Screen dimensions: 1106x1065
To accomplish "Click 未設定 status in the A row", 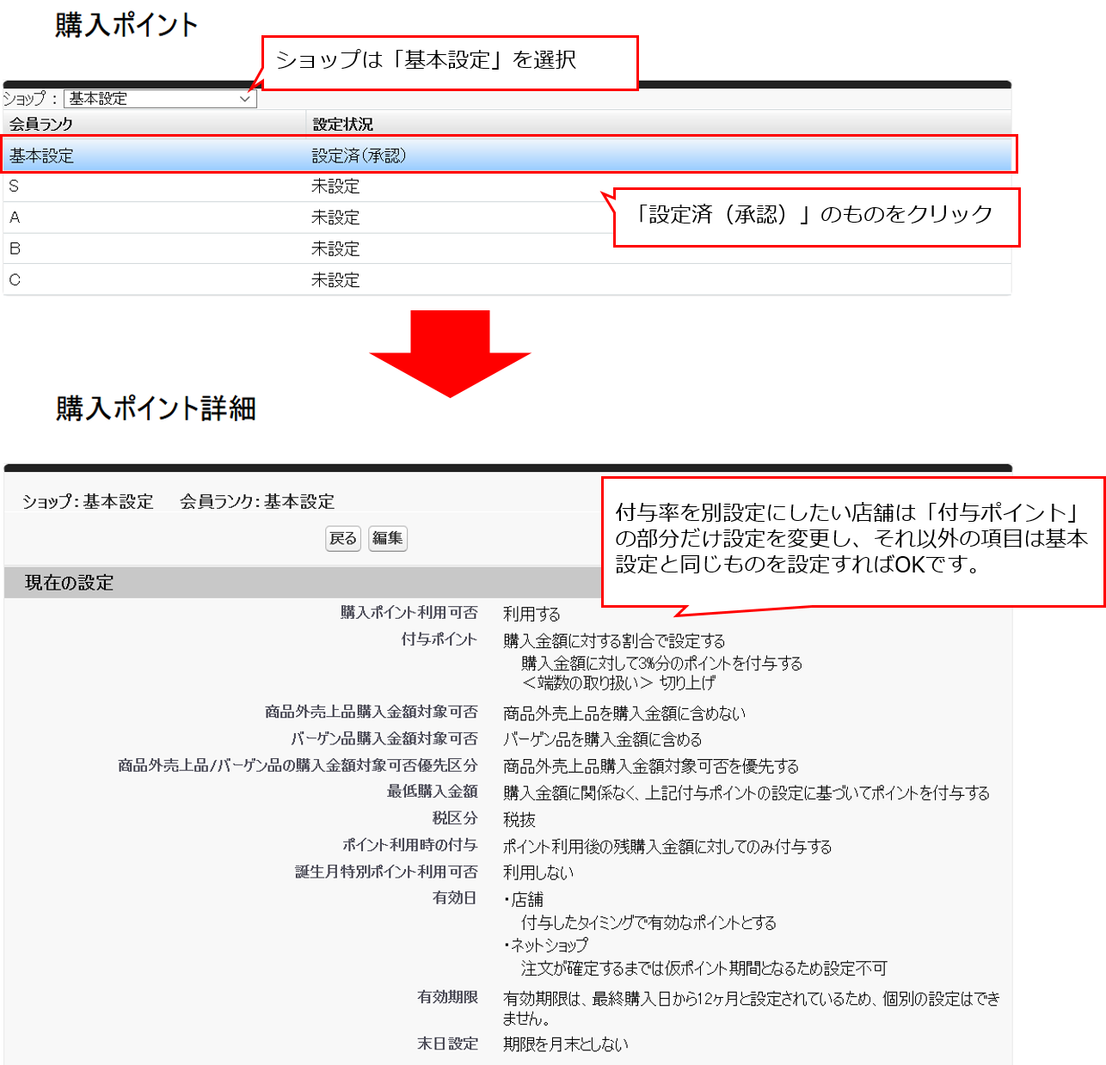I will [x=335, y=217].
